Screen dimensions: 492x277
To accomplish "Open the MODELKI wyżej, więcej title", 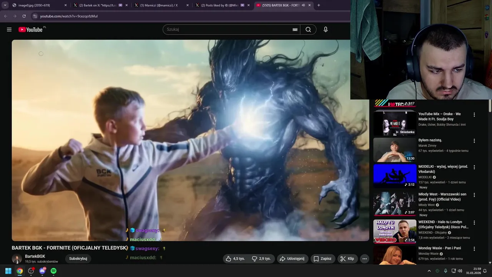I will [443, 169].
